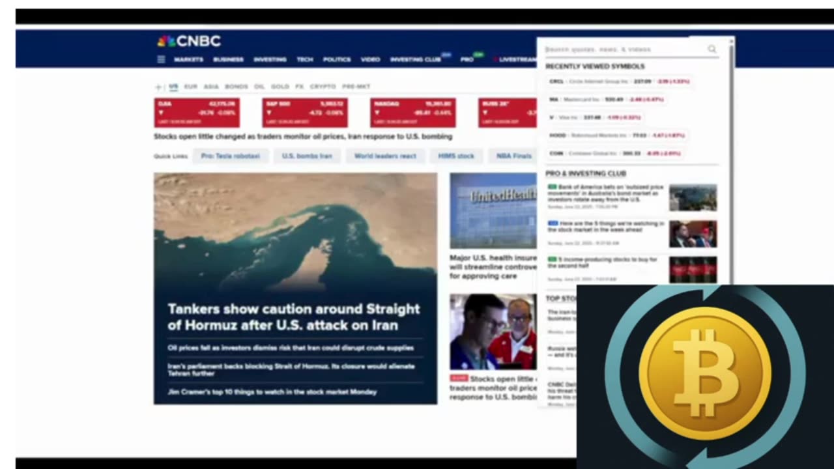Open 'Iran's parliament backs blocking' story
This screenshot has height=469, width=834.
pyautogui.click(x=291, y=369)
